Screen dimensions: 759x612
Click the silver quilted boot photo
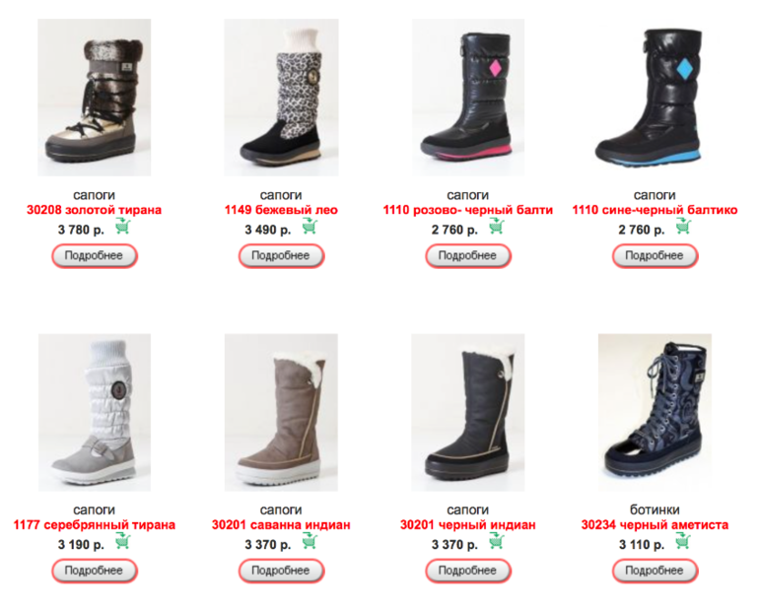click(95, 412)
